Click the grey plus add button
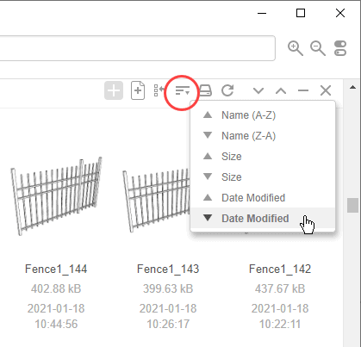The width and height of the screenshot is (361, 347). (x=114, y=90)
